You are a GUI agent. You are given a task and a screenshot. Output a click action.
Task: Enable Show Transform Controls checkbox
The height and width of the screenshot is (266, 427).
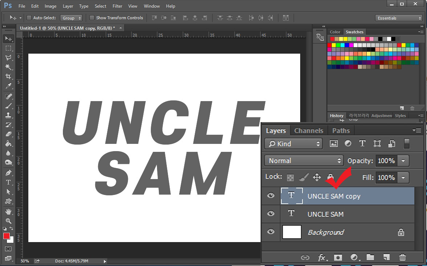click(x=92, y=18)
